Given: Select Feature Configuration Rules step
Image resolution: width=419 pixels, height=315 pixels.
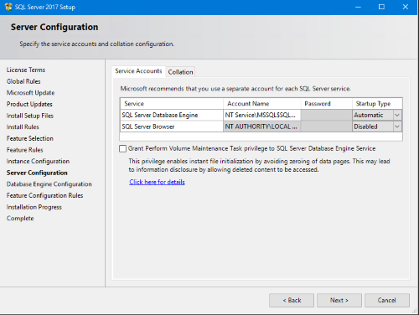Looking at the screenshot, I should [44, 195].
